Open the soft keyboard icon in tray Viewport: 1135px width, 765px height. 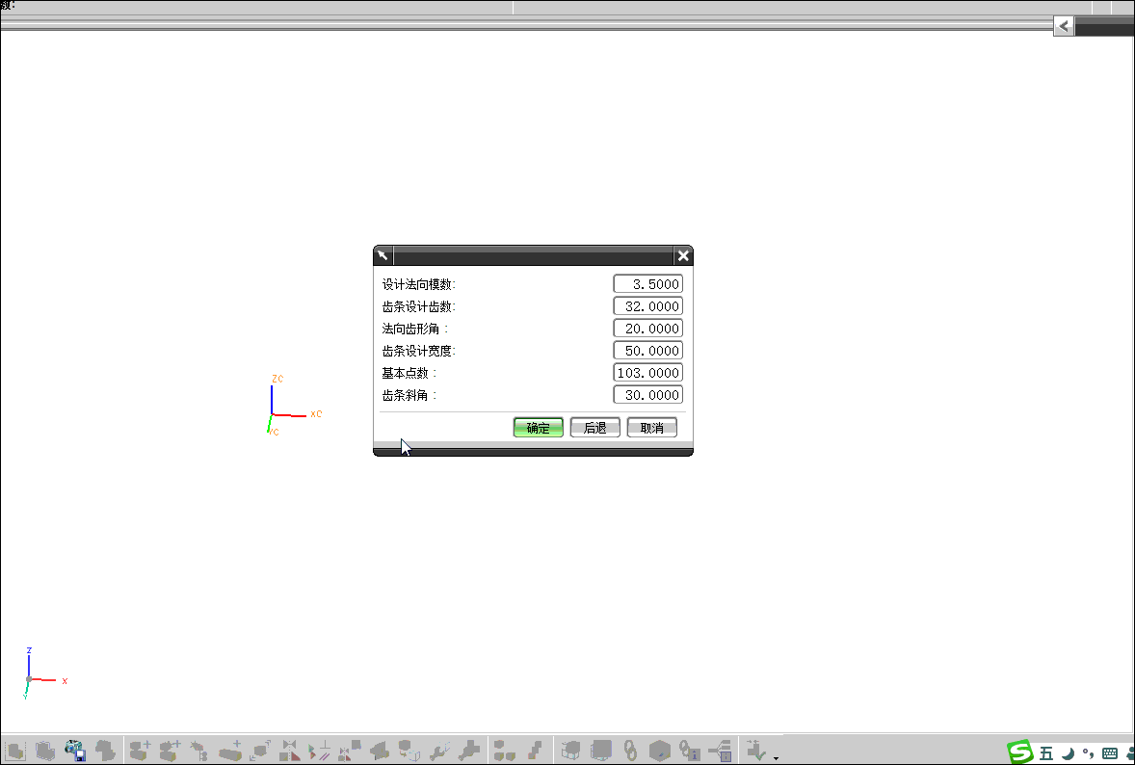click(x=1110, y=753)
